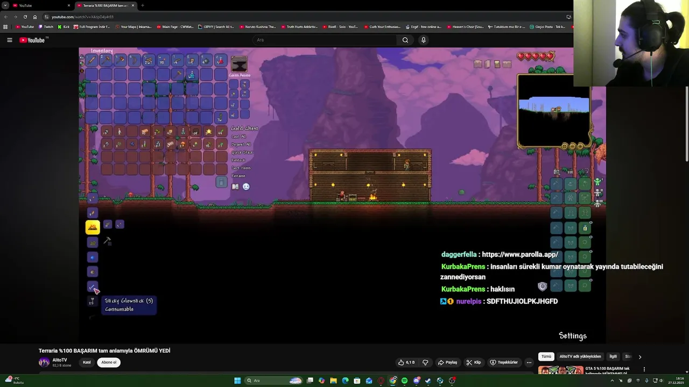Image resolution: width=689 pixels, height=387 pixels.
Task: Open the GIPHY bookmark
Action: (x=216, y=27)
